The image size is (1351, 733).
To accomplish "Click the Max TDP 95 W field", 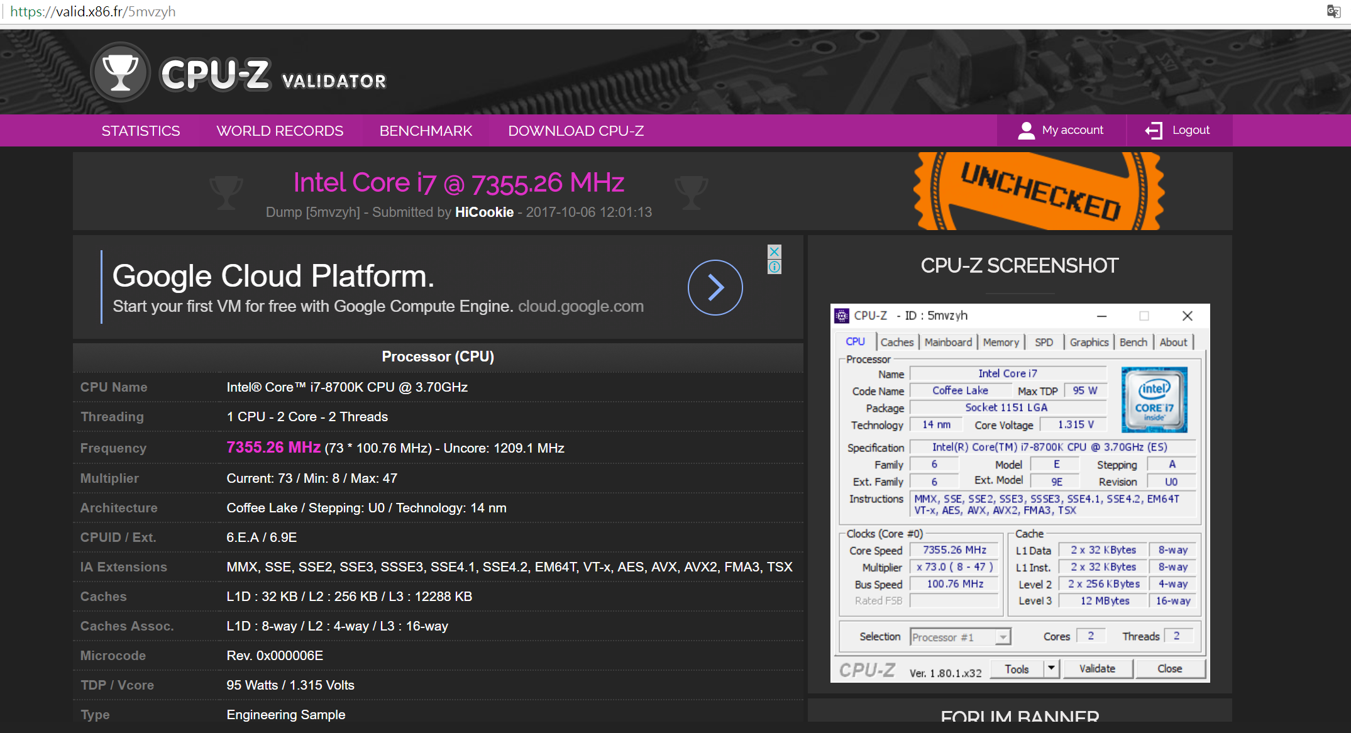I will tap(1084, 390).
